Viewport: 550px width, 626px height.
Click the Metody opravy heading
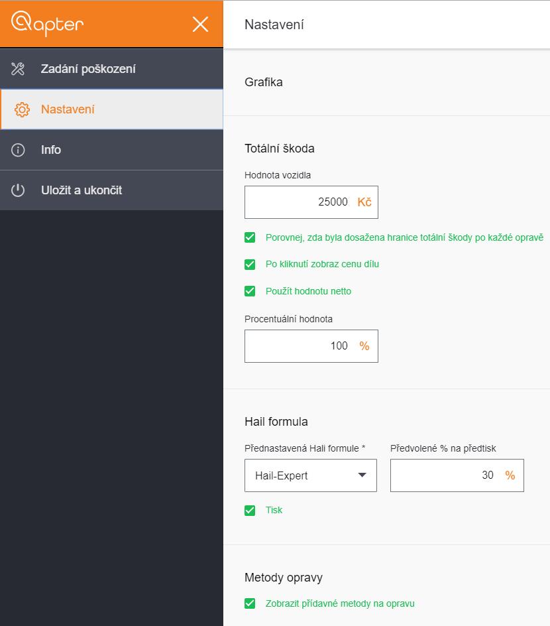[x=284, y=578]
